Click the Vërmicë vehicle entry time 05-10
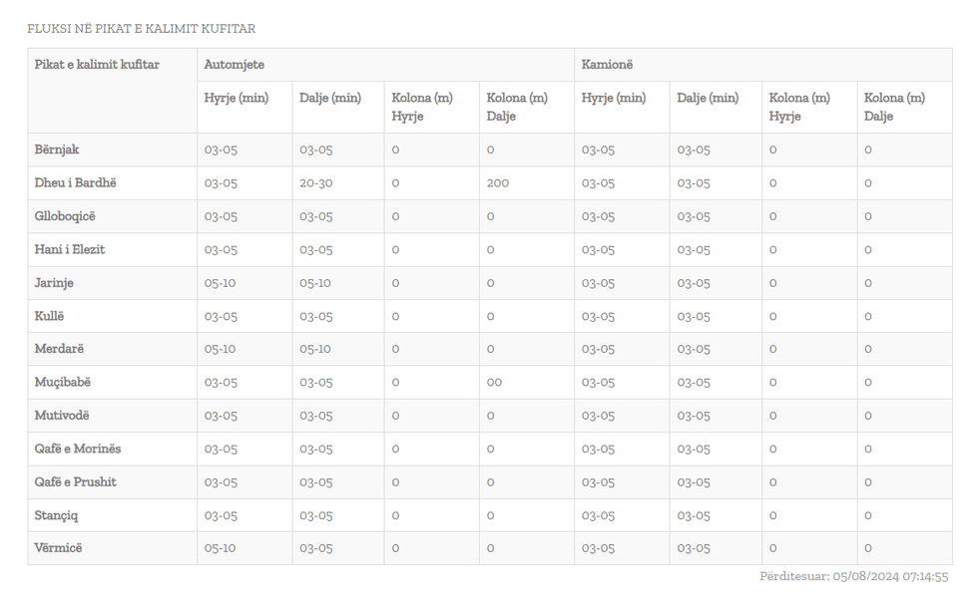978x607 pixels. click(221, 548)
